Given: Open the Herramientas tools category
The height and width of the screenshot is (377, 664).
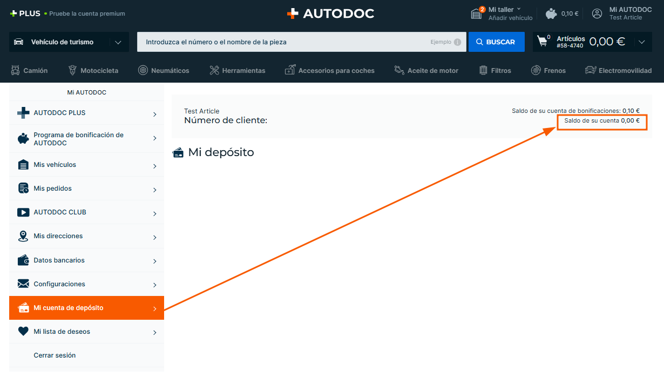Looking at the screenshot, I should coord(237,70).
